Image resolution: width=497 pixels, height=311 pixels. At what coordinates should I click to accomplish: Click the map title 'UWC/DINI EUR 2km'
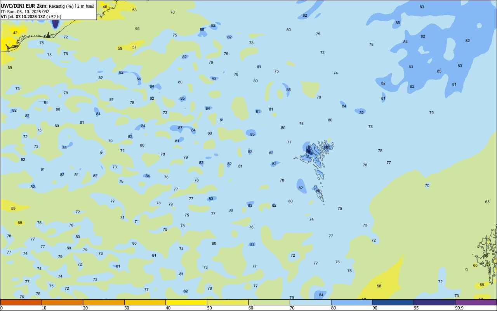(x=23, y=5)
